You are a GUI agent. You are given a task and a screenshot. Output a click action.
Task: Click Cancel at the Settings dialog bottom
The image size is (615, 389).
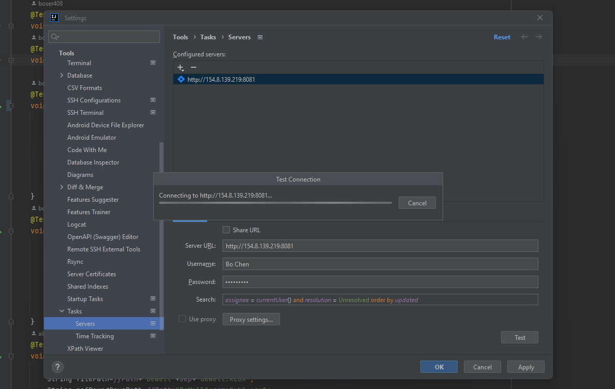pos(482,367)
